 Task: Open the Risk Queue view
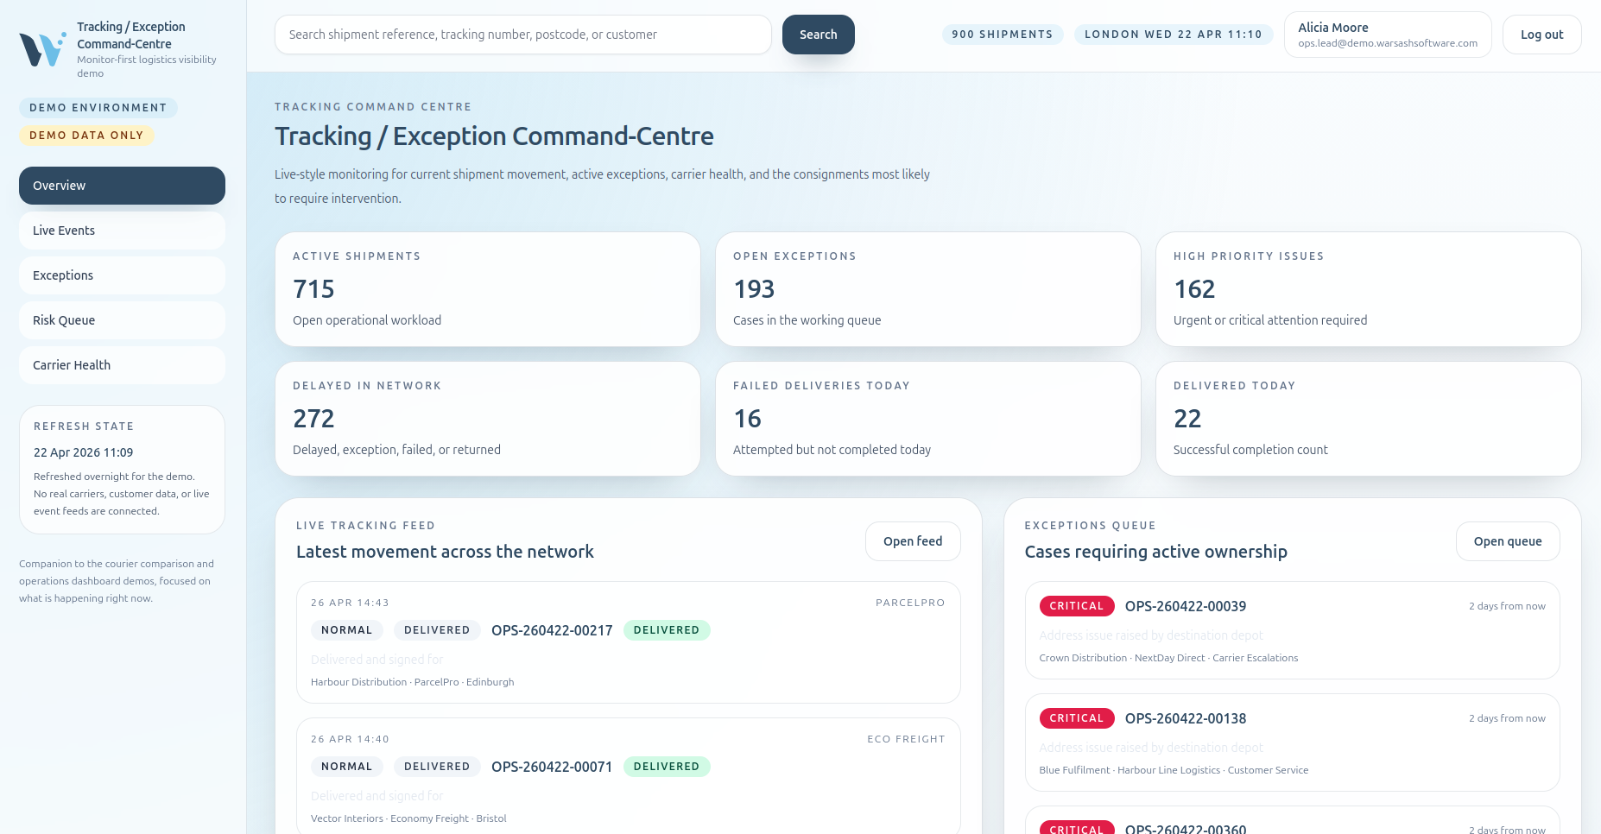pos(122,320)
